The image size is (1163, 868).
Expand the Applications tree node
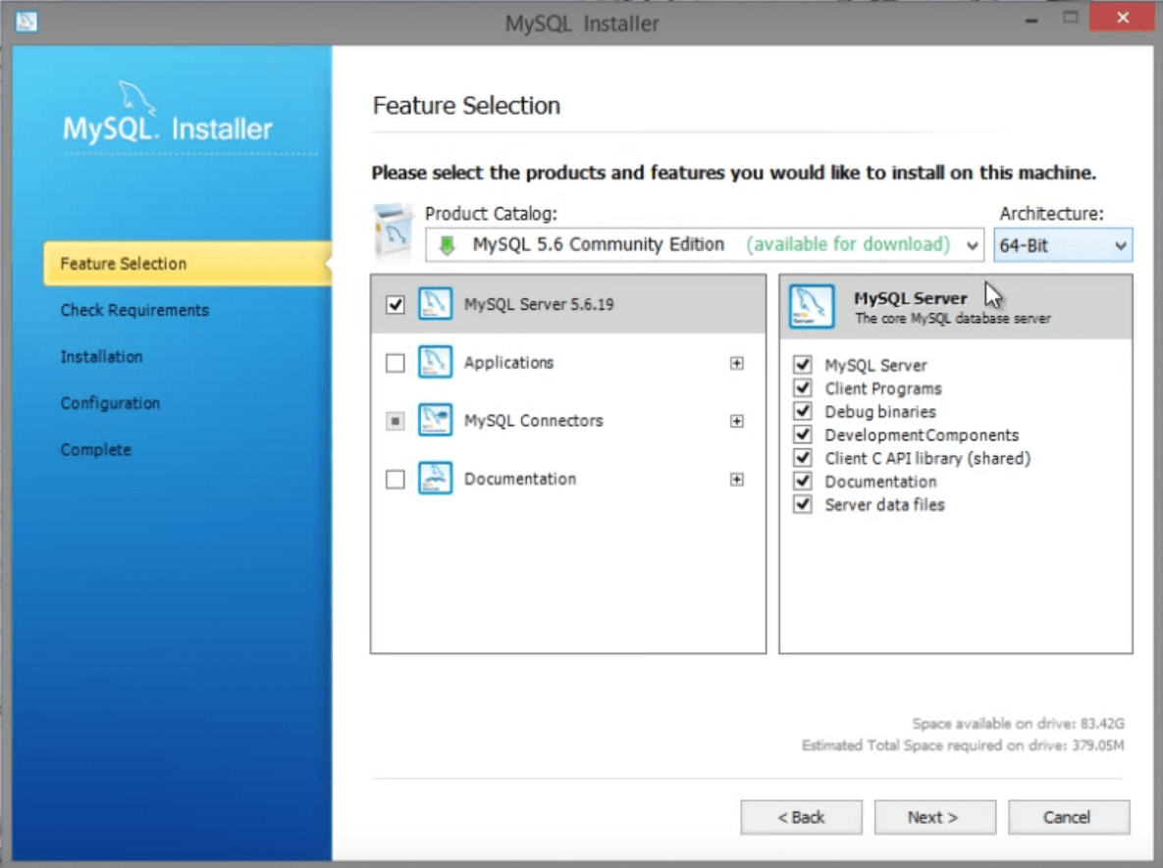pos(736,363)
